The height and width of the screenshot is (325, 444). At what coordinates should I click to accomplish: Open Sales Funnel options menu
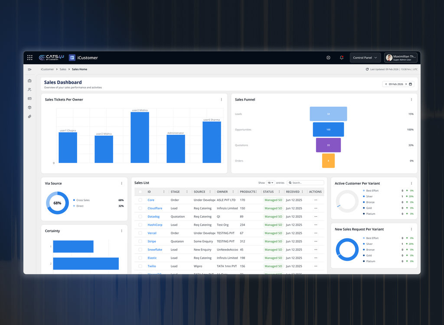pyautogui.click(x=411, y=100)
